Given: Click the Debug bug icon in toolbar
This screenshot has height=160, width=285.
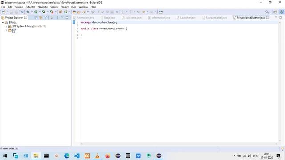Looking at the screenshot, I should click(28, 12).
